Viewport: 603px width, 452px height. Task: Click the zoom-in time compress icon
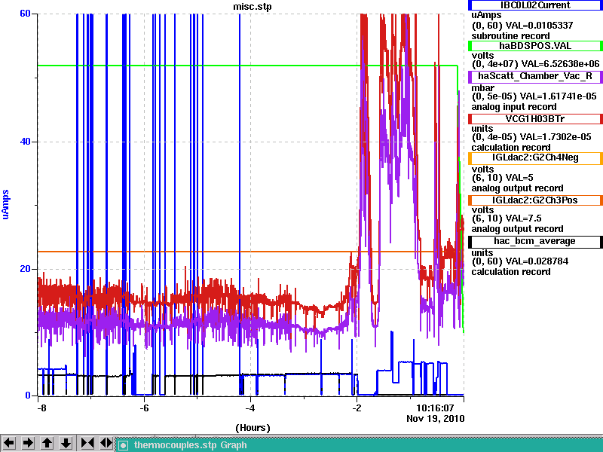point(87,443)
